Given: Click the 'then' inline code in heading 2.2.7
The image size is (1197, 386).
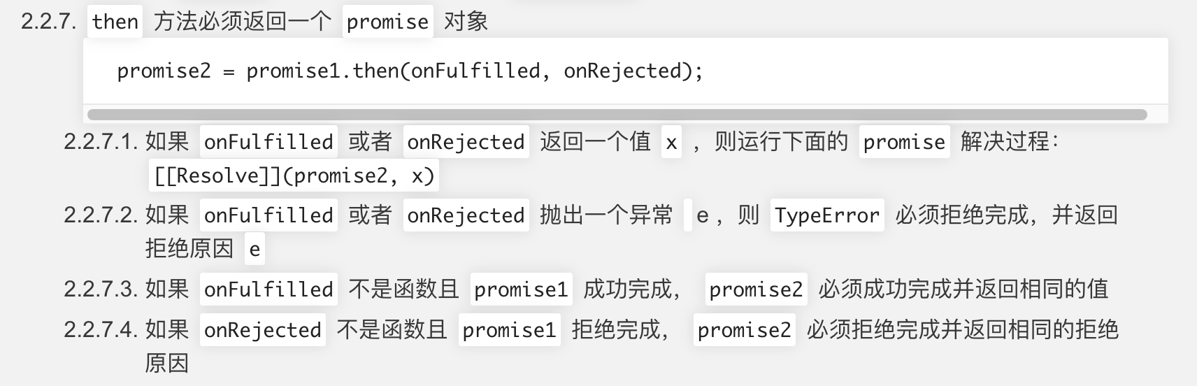Looking at the screenshot, I should 115,21.
